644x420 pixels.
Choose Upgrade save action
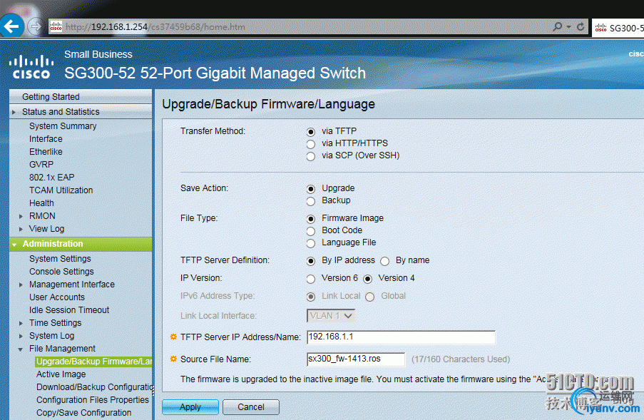point(311,189)
